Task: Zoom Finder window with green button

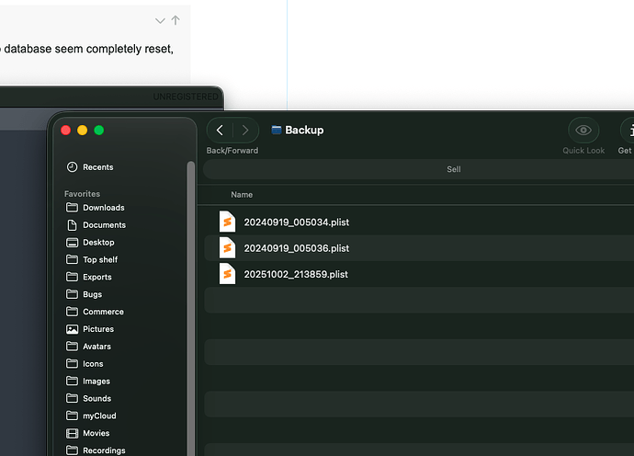Action: pyautogui.click(x=99, y=131)
